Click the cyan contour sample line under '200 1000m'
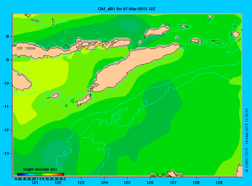Image resolution: width=252 pixels, height=186 pixels. coord(23,52)
